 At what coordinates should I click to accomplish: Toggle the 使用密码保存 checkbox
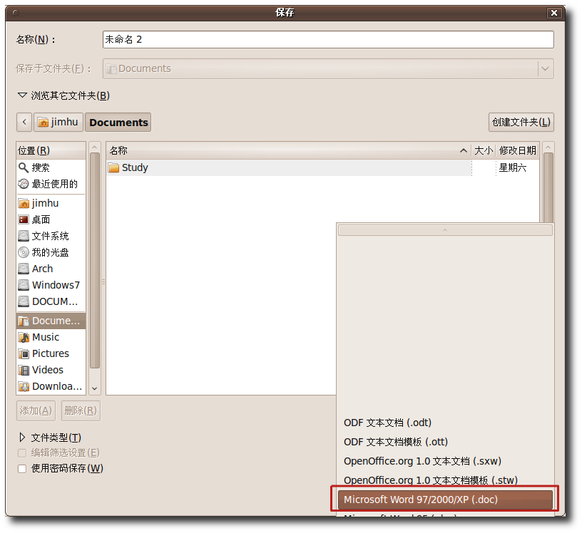tap(22, 469)
